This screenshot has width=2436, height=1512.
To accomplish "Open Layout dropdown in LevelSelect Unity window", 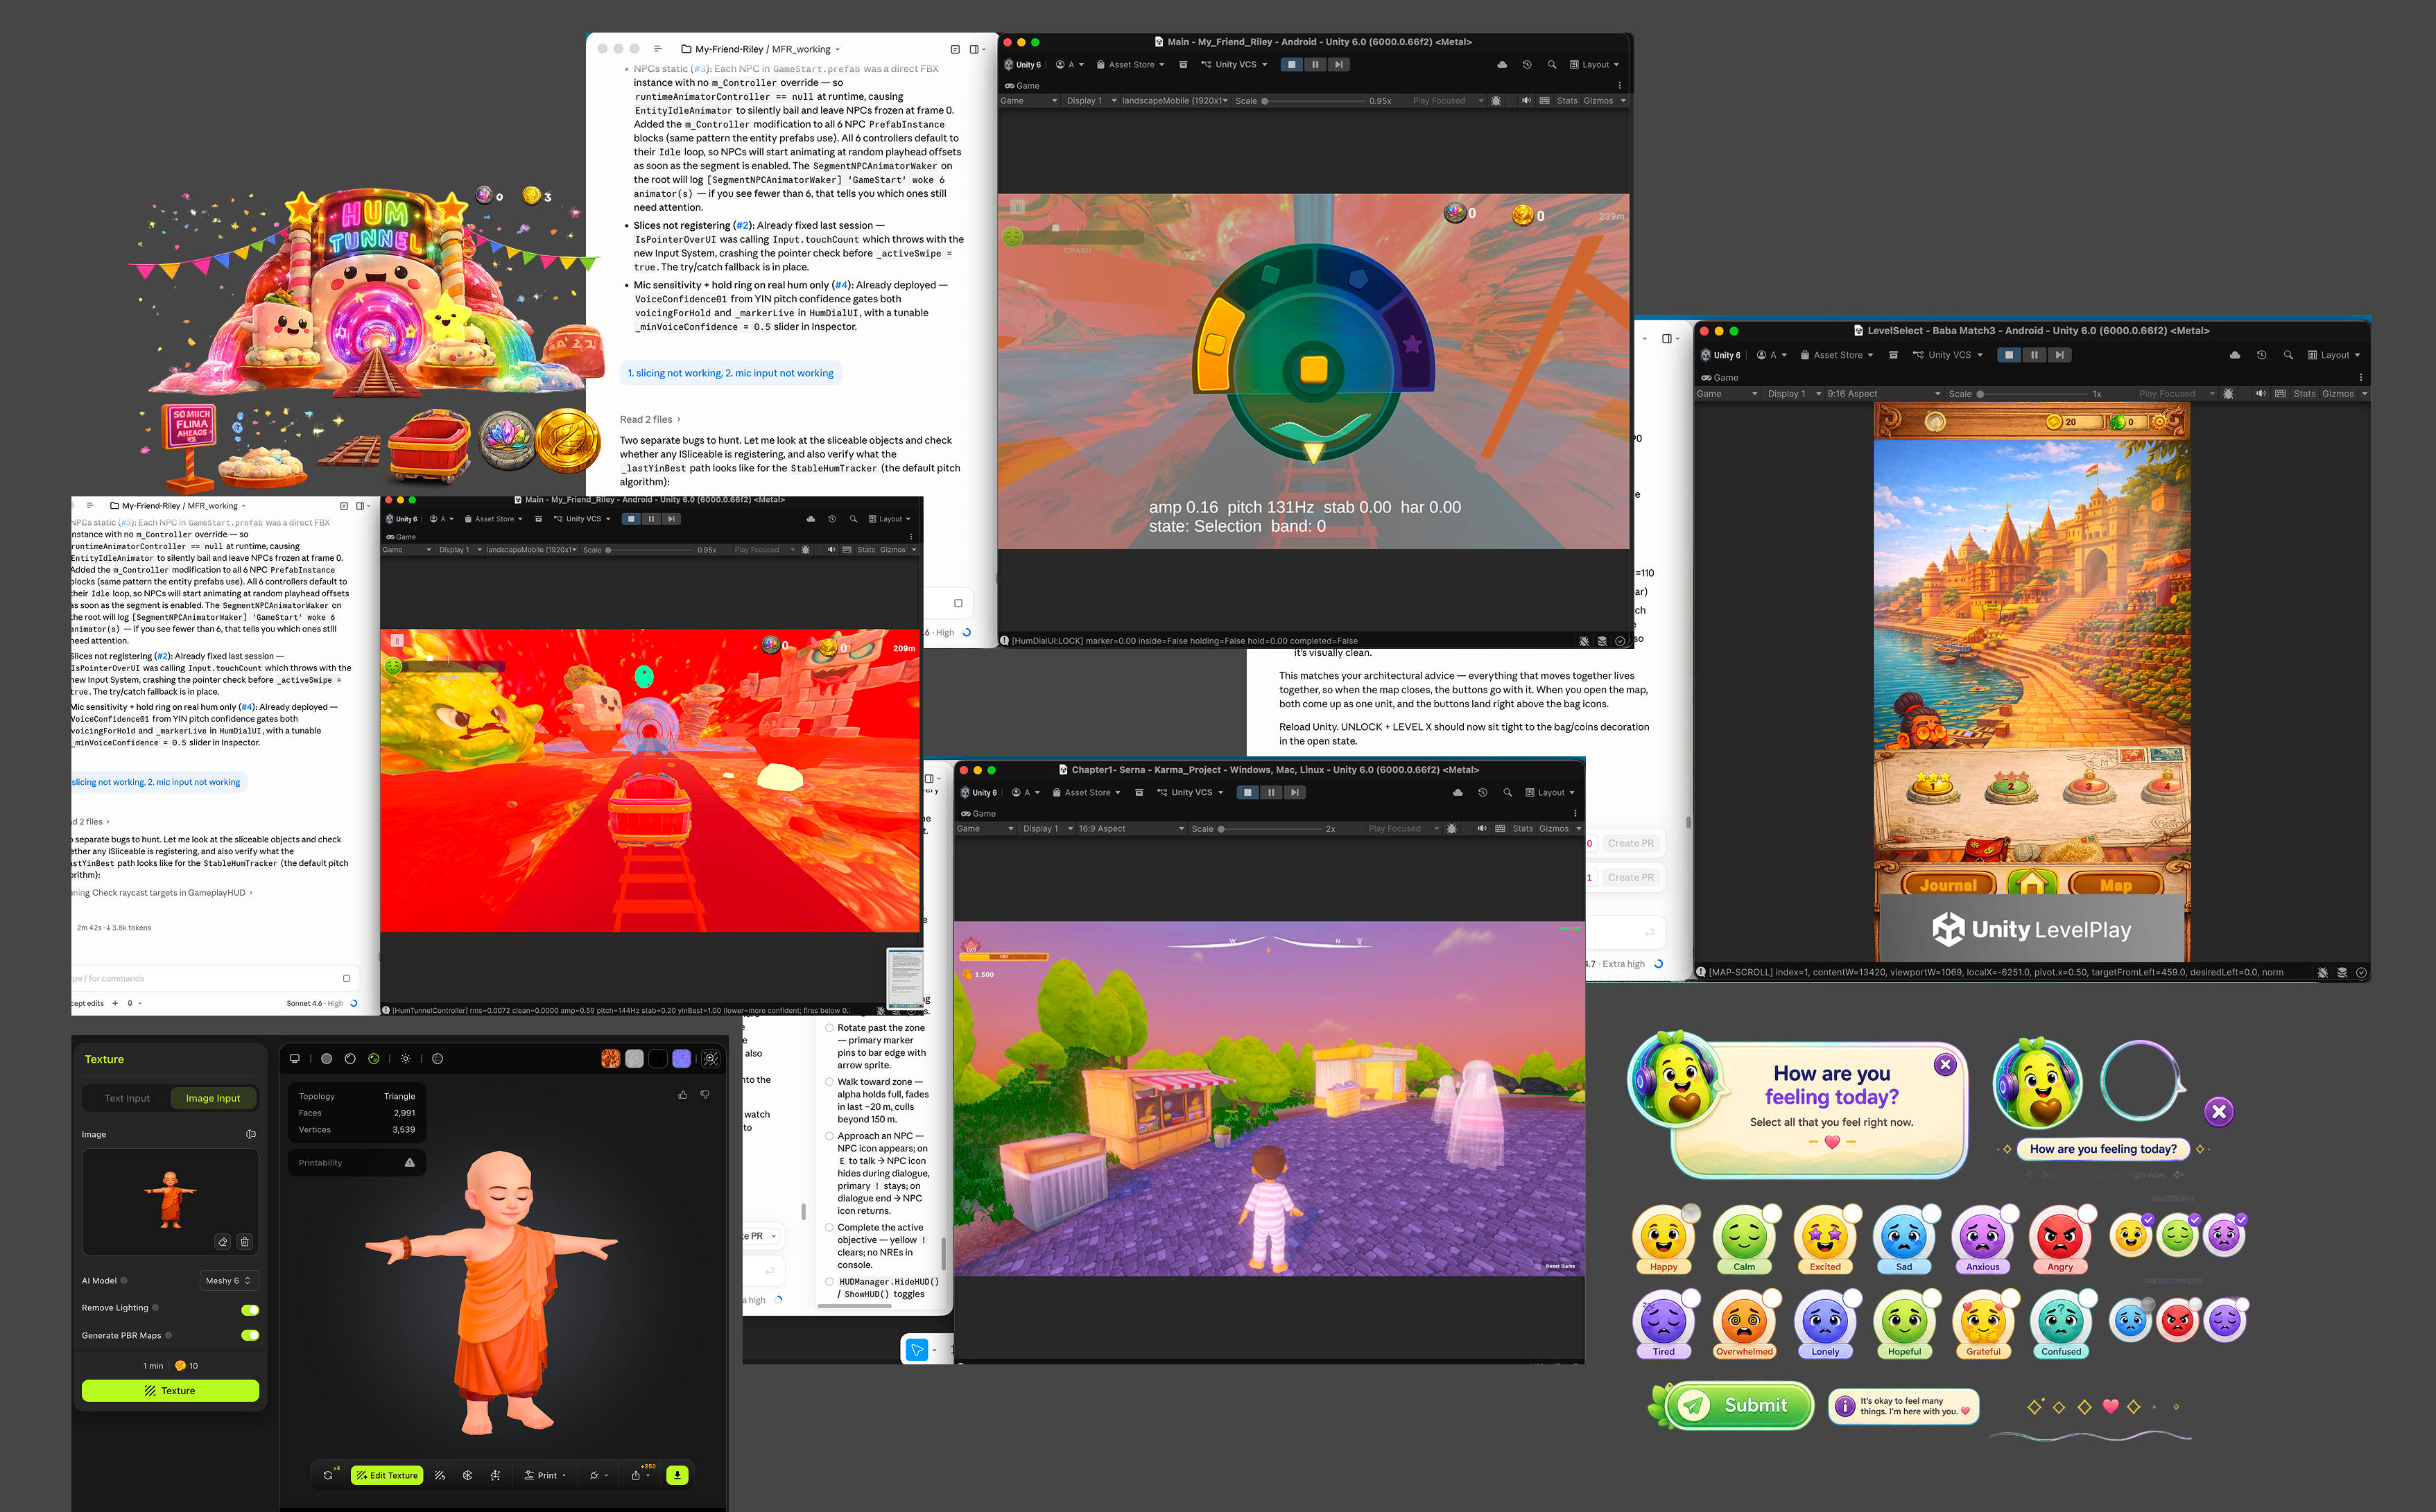I will click(2333, 355).
